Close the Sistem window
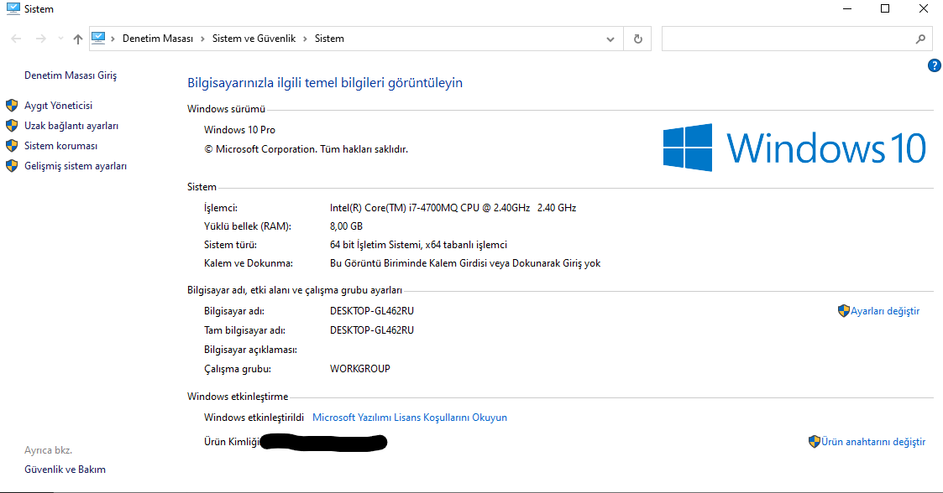 click(923, 8)
